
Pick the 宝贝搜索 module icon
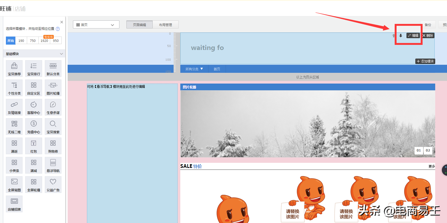pos(53,124)
